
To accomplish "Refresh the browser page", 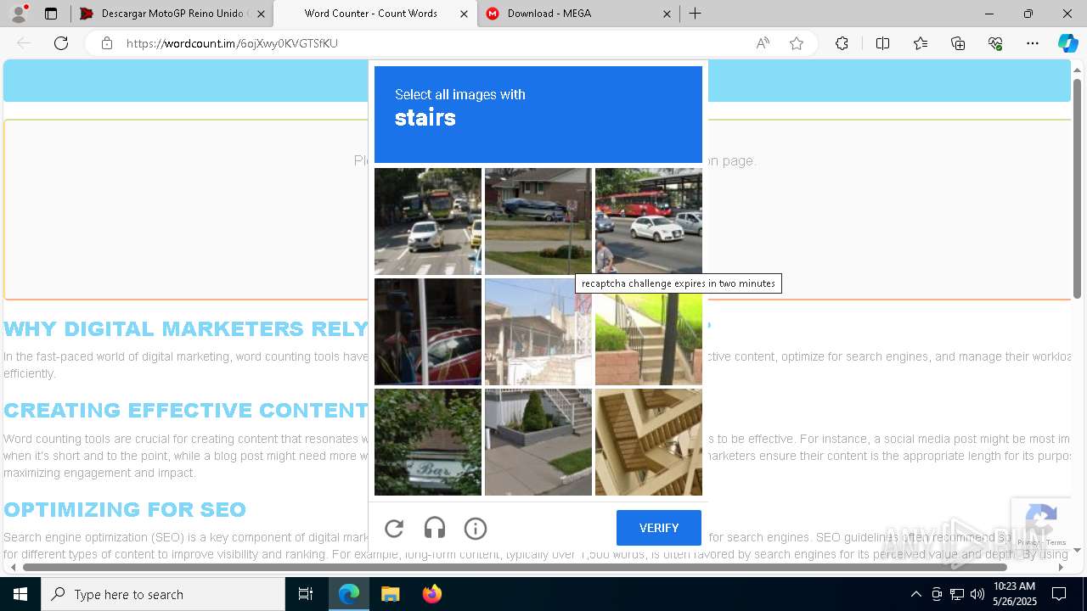I will coord(61,43).
